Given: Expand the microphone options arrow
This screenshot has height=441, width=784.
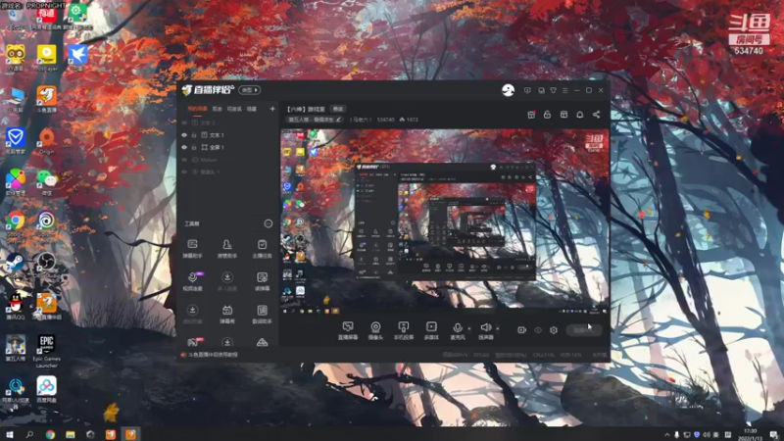Looking at the screenshot, I should 469,328.
